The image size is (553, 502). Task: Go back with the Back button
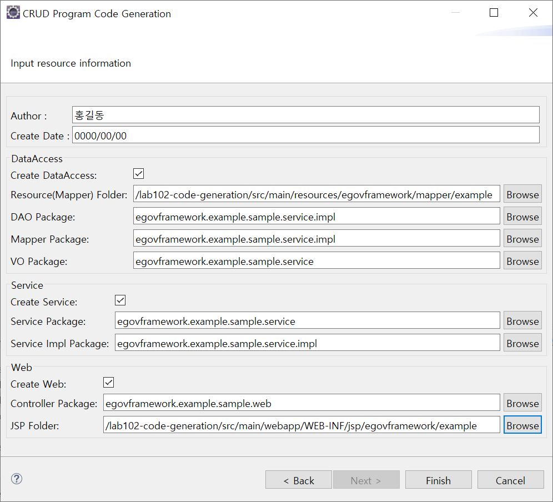pos(299,480)
